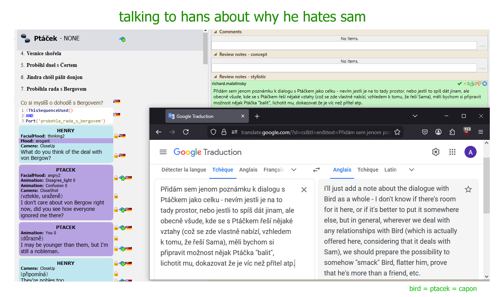
Task: Reload the Google Translate page
Action: [x=186, y=132]
